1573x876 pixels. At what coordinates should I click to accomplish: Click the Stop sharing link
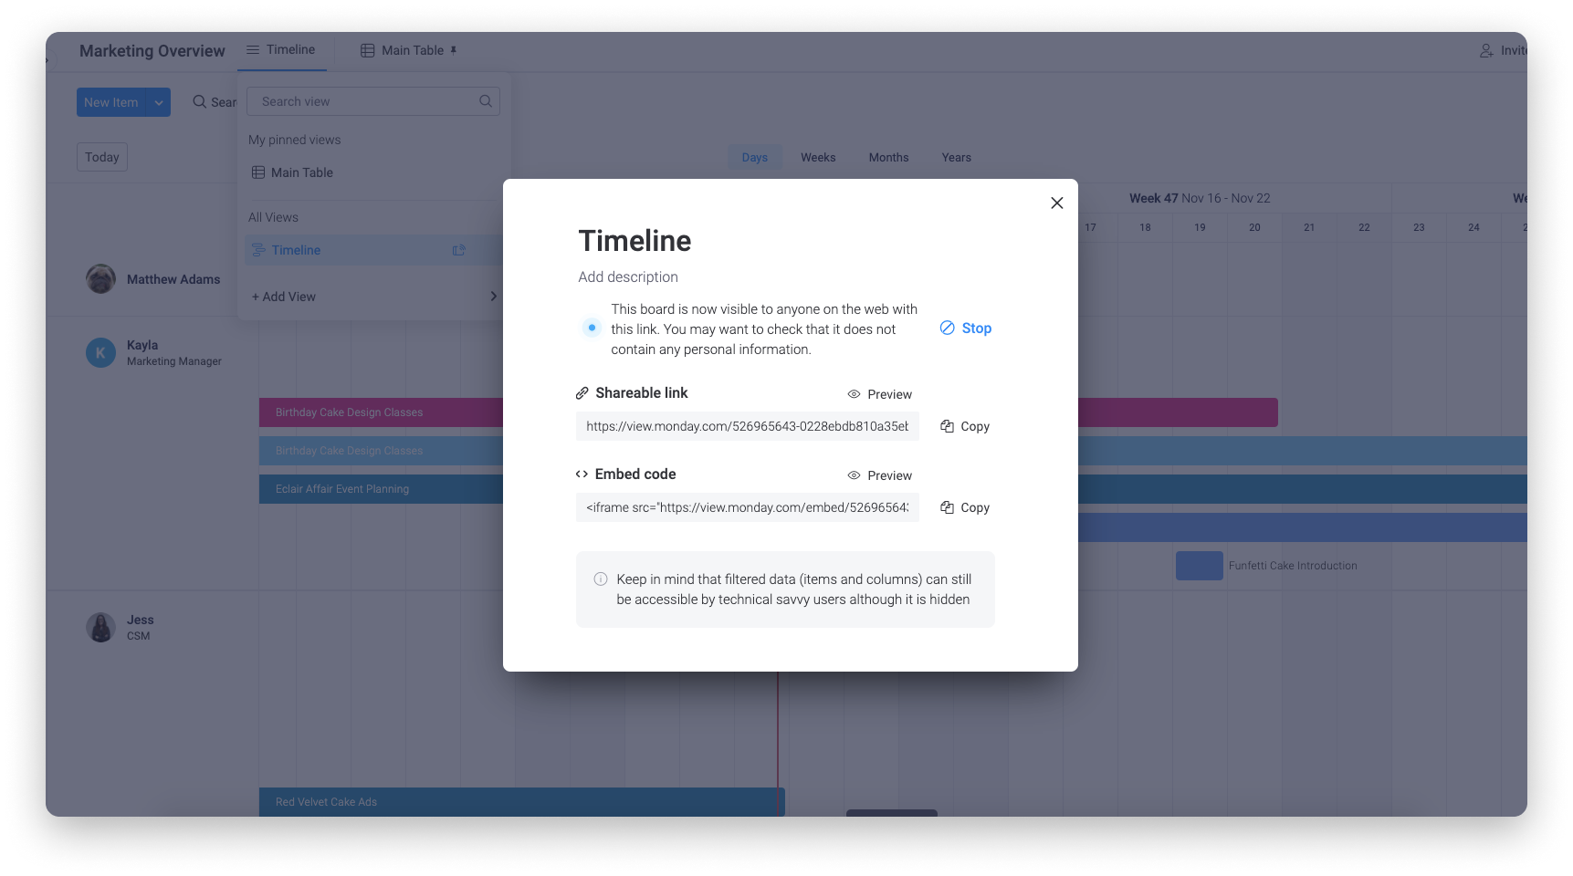(x=966, y=328)
